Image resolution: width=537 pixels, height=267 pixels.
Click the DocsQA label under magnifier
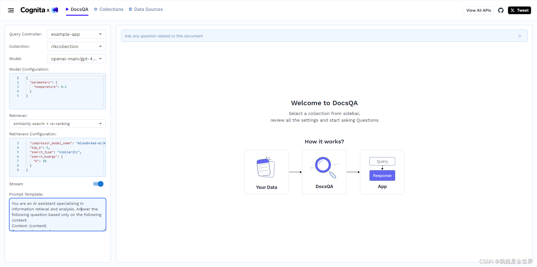pyautogui.click(x=324, y=186)
